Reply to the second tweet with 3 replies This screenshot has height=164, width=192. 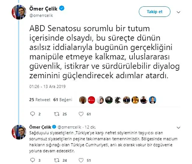pyautogui.click(x=33, y=160)
